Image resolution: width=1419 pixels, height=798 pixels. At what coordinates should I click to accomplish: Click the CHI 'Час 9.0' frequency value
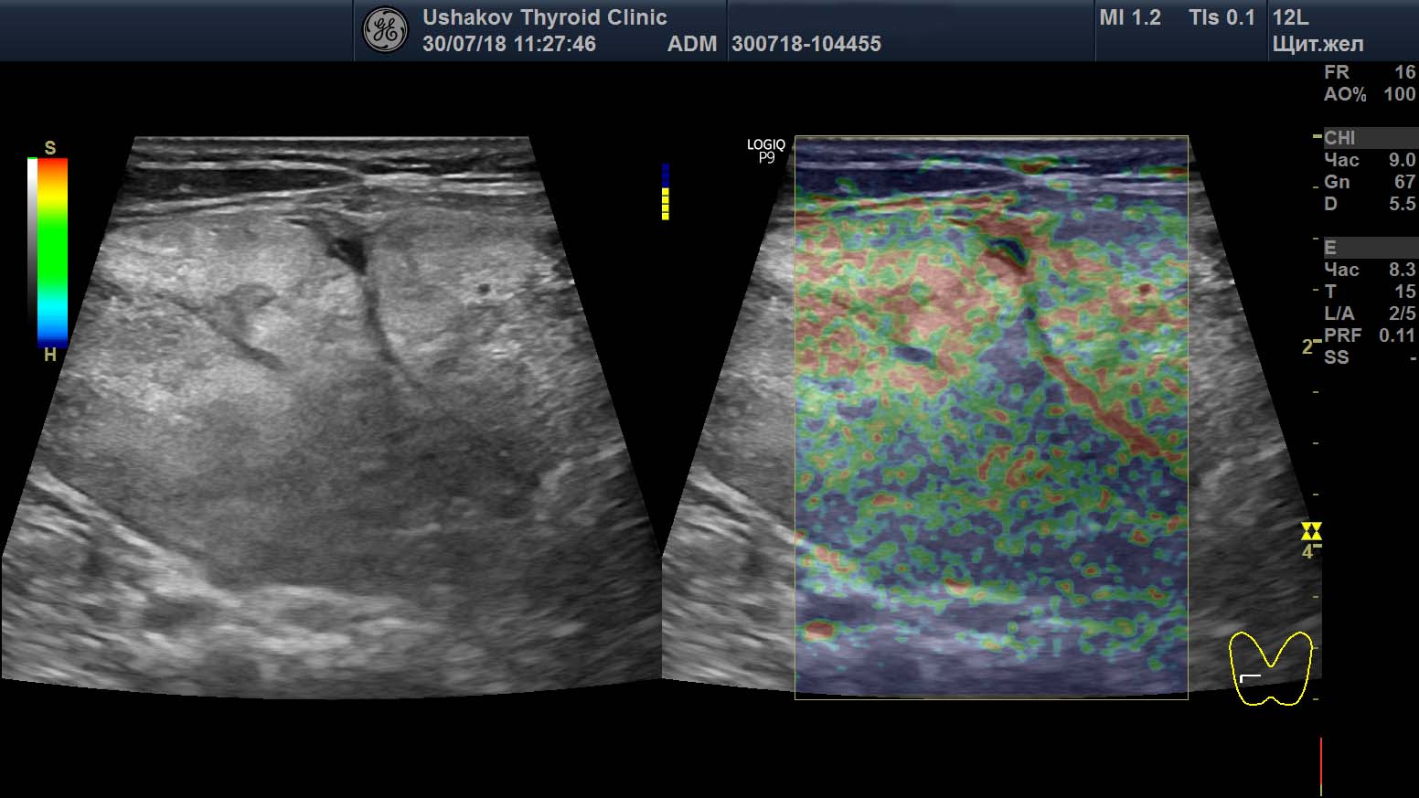[1370, 160]
